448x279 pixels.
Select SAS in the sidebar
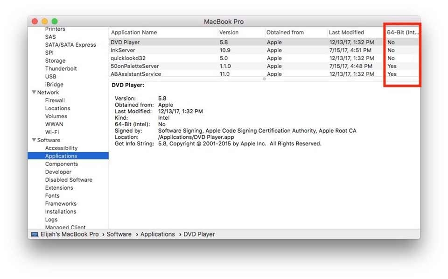click(x=50, y=36)
